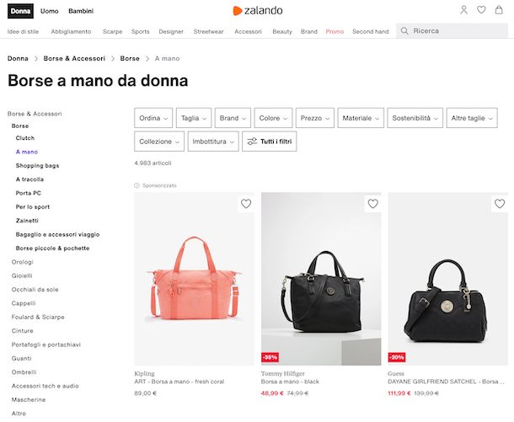
Task: Open the wishlist heart icon in header
Action: pyautogui.click(x=481, y=10)
